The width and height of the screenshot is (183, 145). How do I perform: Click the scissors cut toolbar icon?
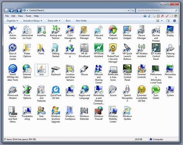pos(149,16)
